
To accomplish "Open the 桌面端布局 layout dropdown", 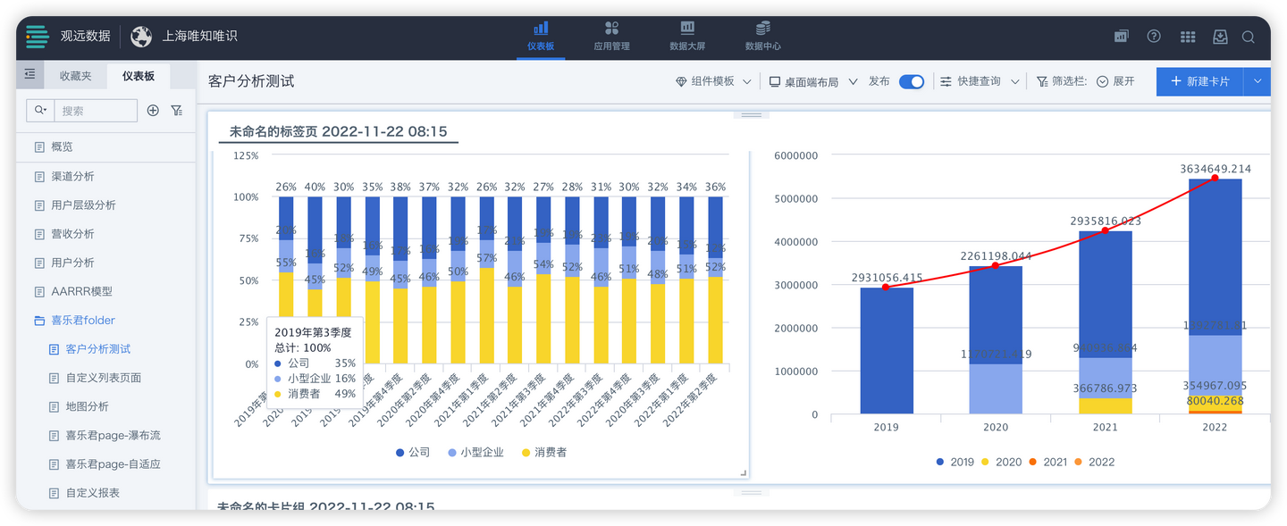I will tap(813, 81).
